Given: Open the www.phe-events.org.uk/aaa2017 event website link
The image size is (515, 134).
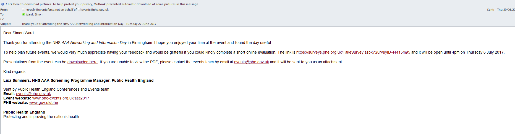Looking at the screenshot, I should [x=61, y=98].
